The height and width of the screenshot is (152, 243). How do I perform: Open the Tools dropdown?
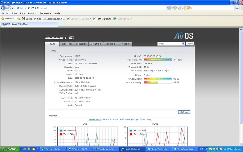(171, 44)
